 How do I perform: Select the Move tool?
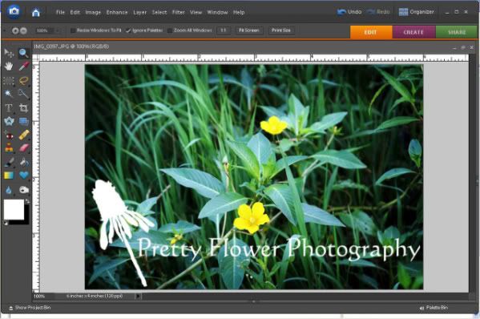click(9, 53)
